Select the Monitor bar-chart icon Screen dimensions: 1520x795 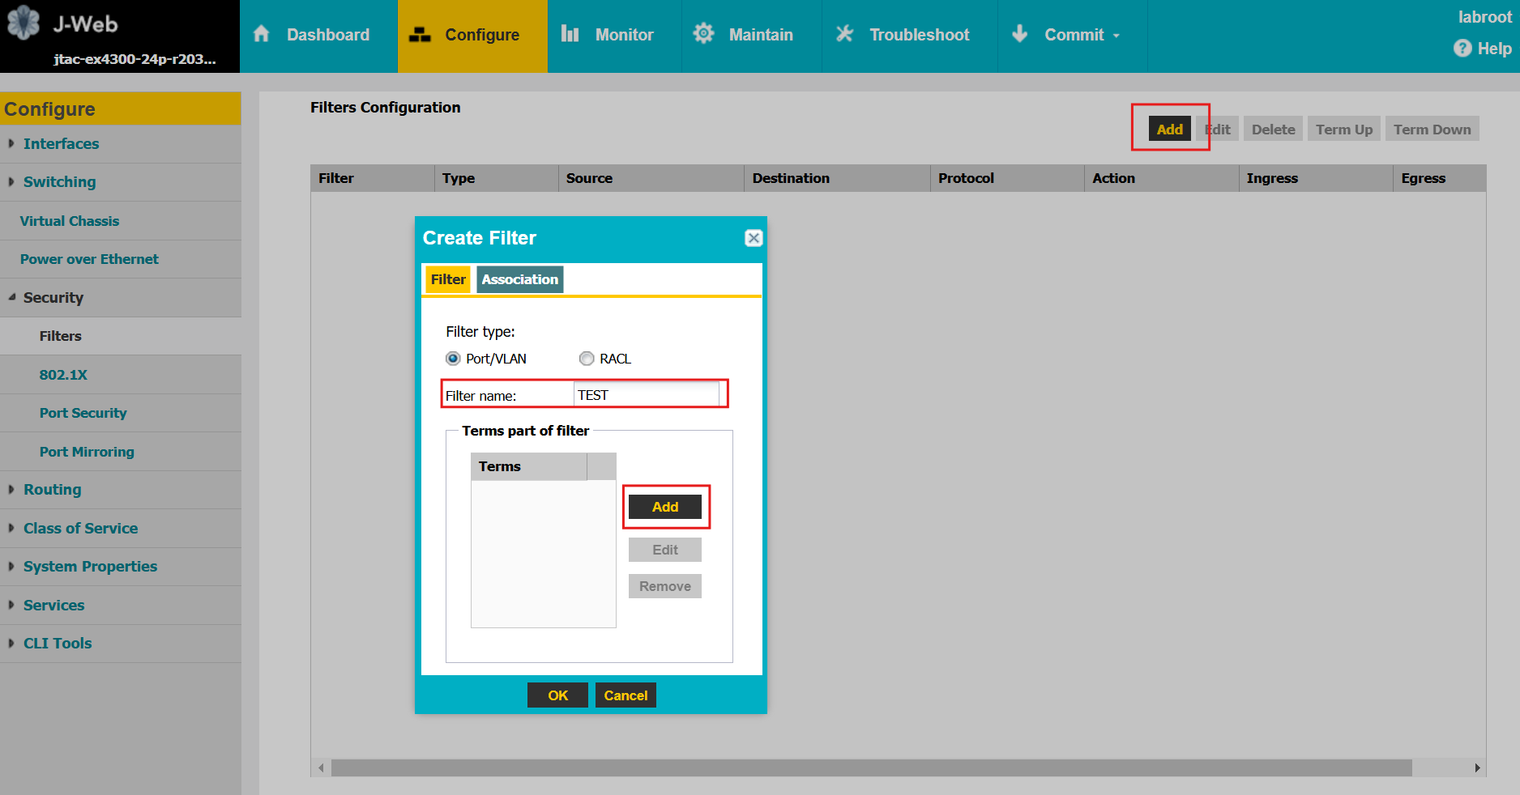click(x=570, y=34)
